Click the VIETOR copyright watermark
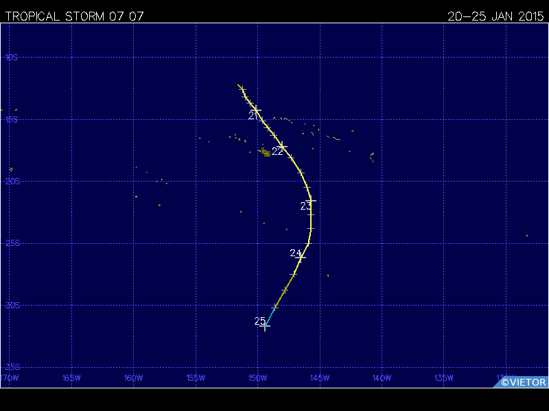 [x=523, y=382]
